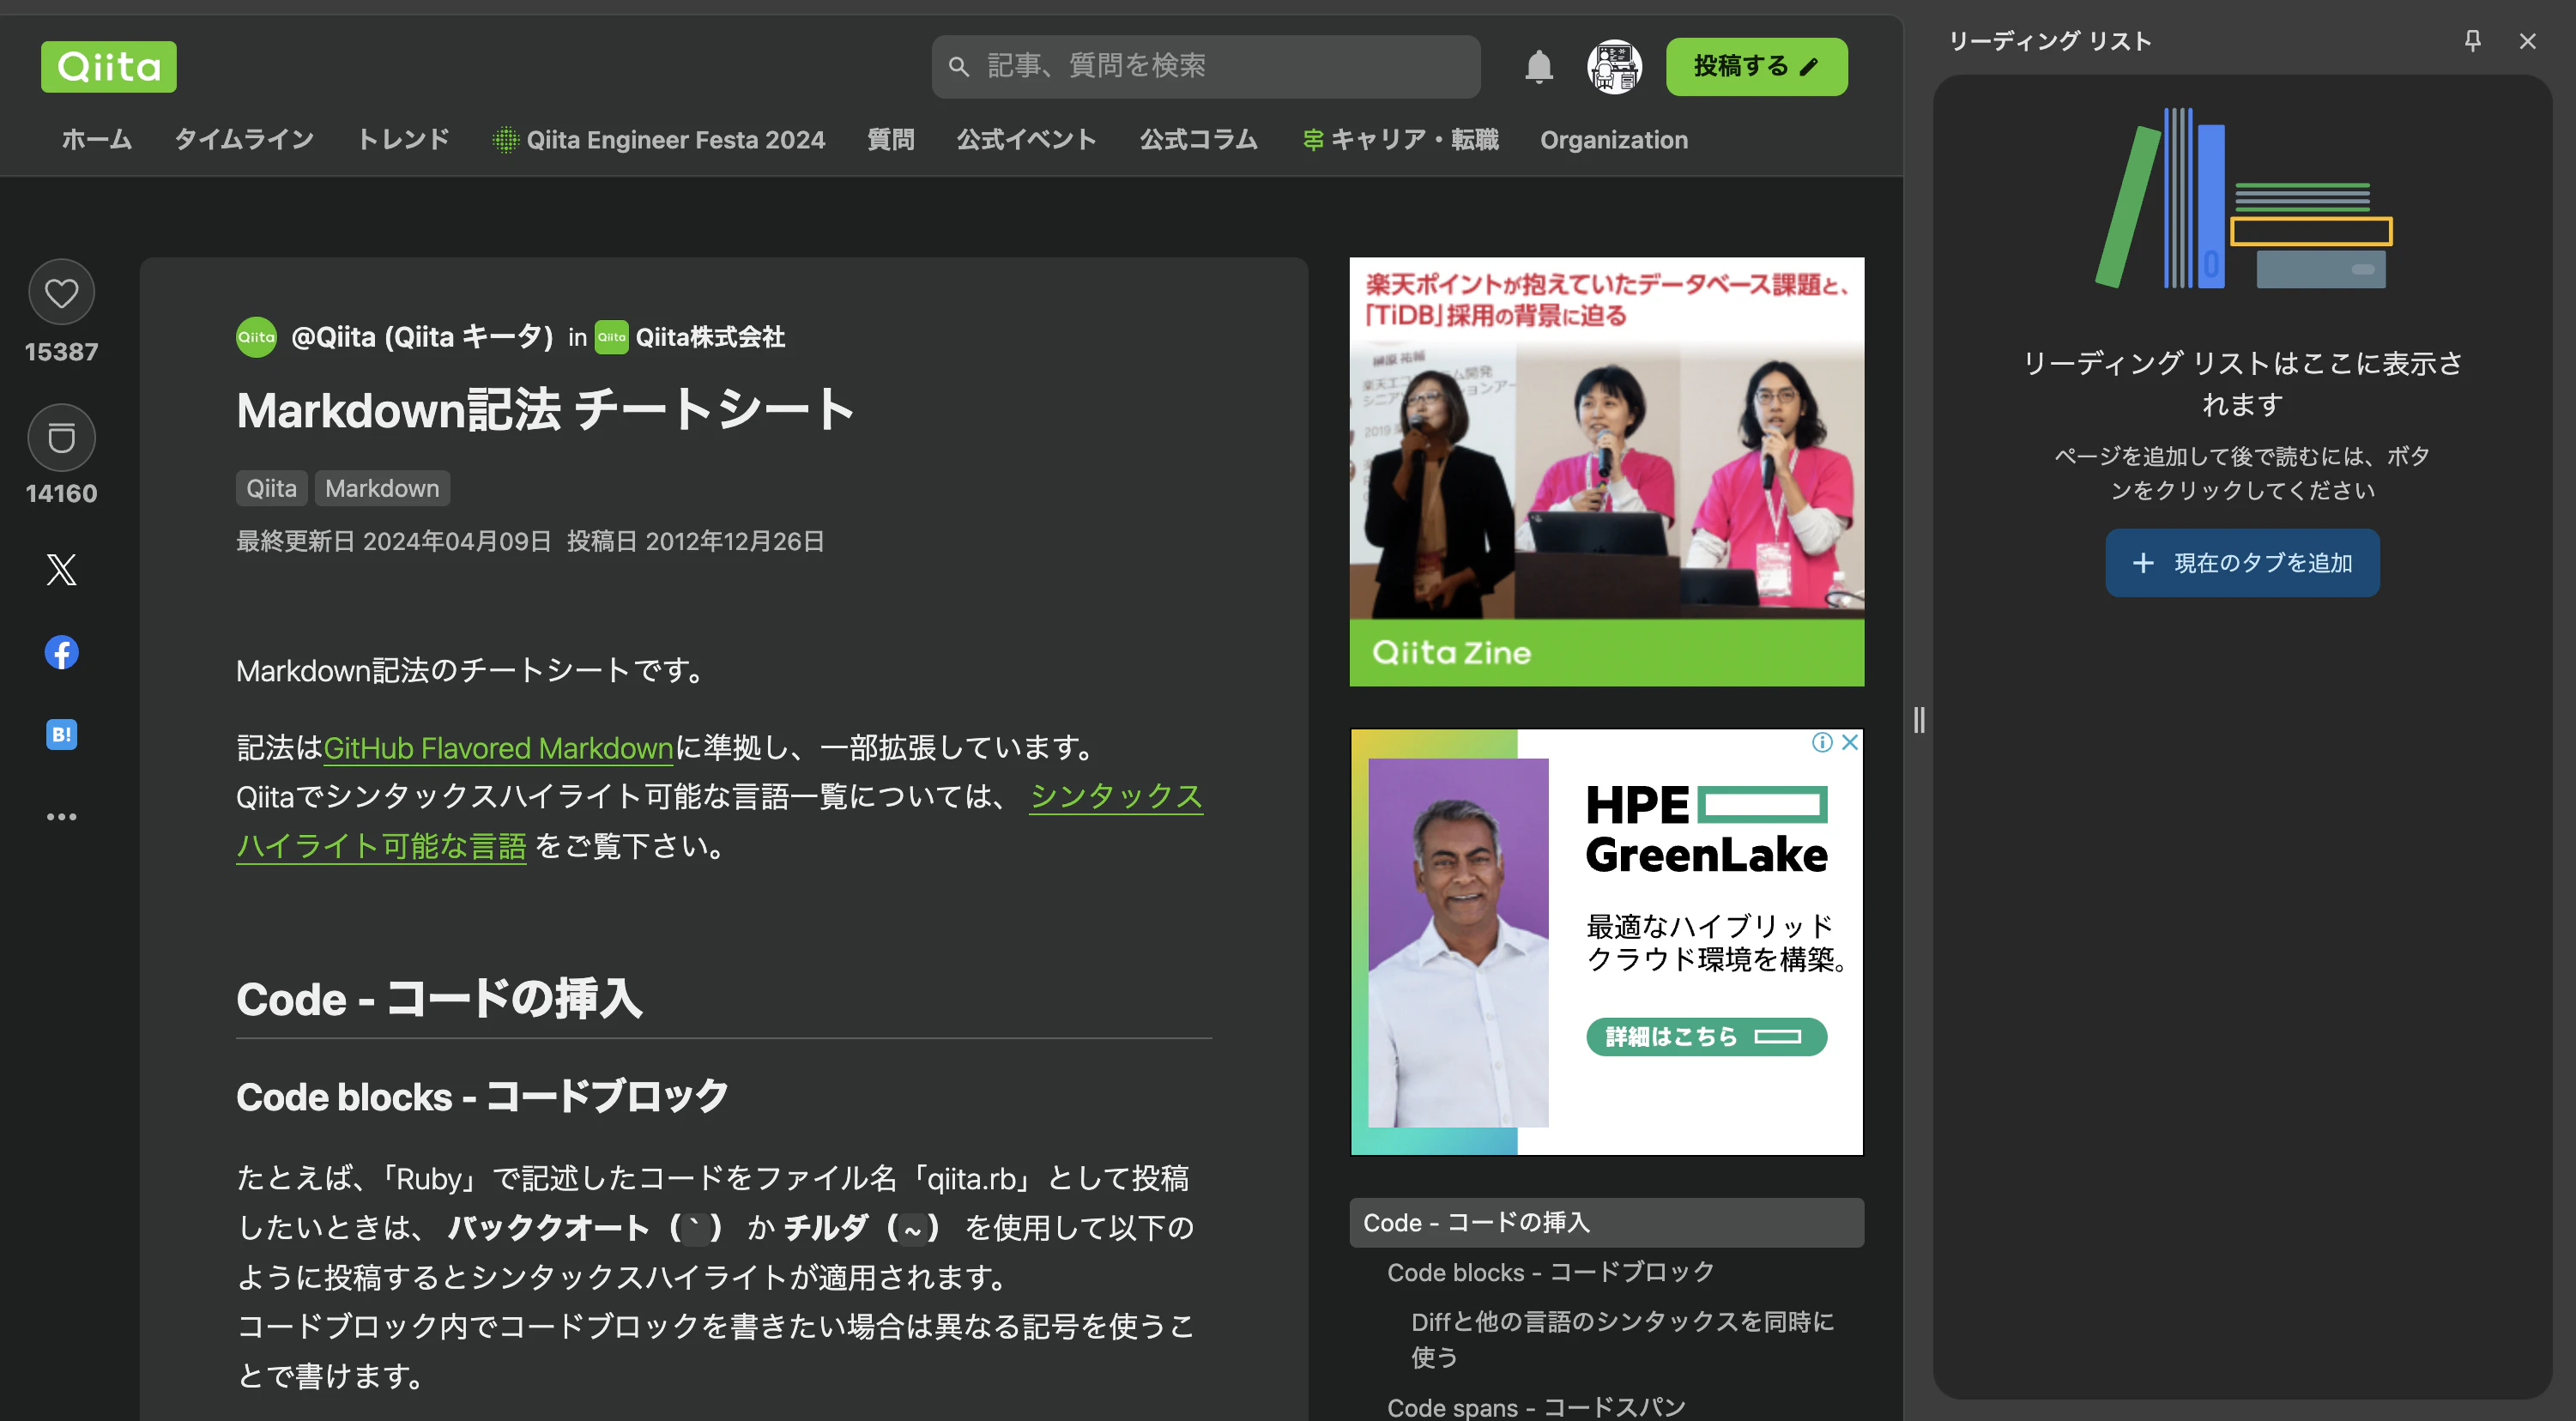Click the Qiita logo

point(108,66)
